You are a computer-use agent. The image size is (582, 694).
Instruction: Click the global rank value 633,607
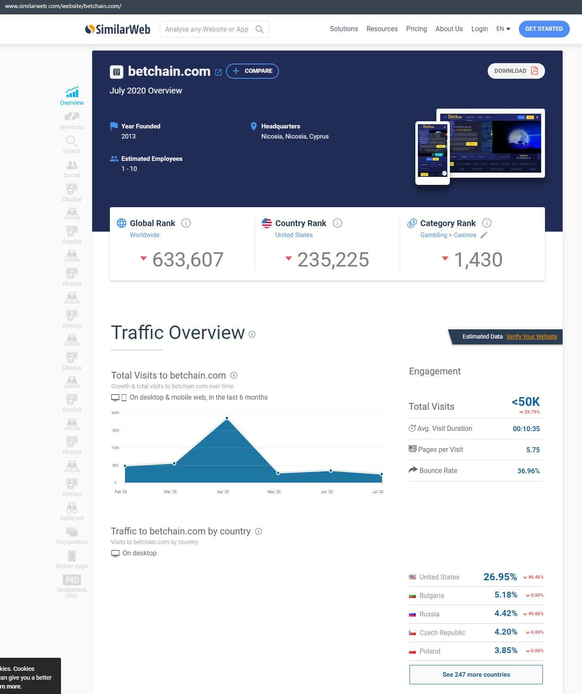pyautogui.click(x=188, y=259)
